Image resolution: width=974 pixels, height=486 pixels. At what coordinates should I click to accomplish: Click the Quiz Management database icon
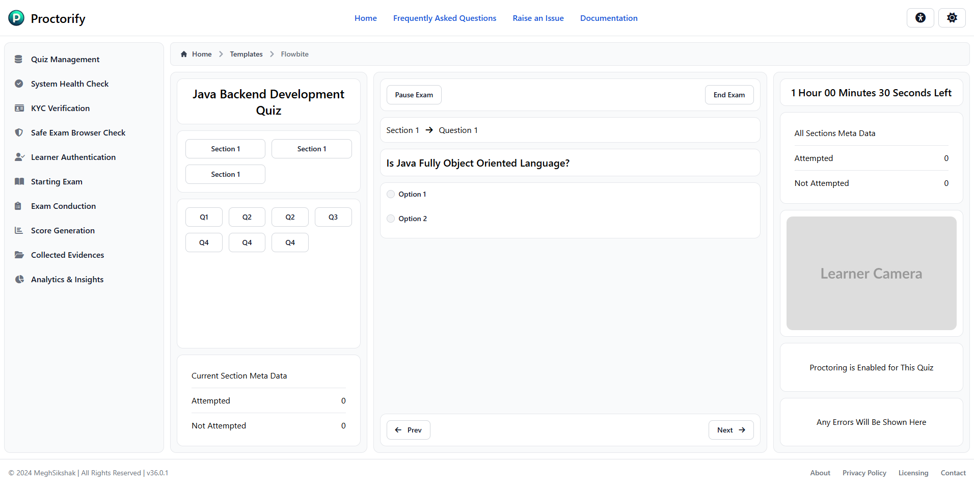(19, 59)
